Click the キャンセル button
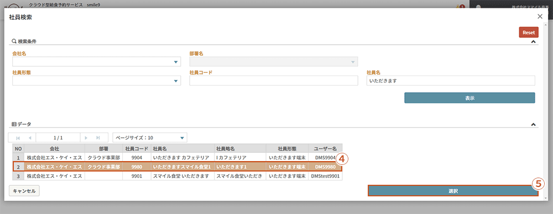The width and height of the screenshot is (553, 214). pos(24,191)
